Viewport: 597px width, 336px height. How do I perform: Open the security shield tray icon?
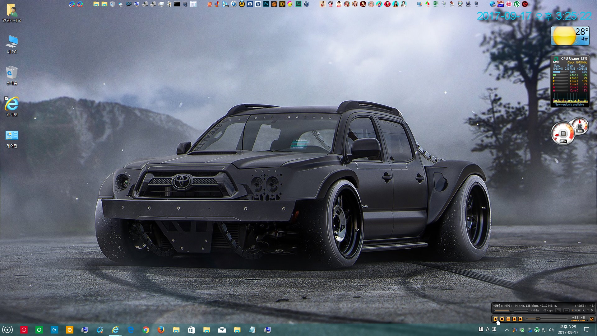(522, 330)
